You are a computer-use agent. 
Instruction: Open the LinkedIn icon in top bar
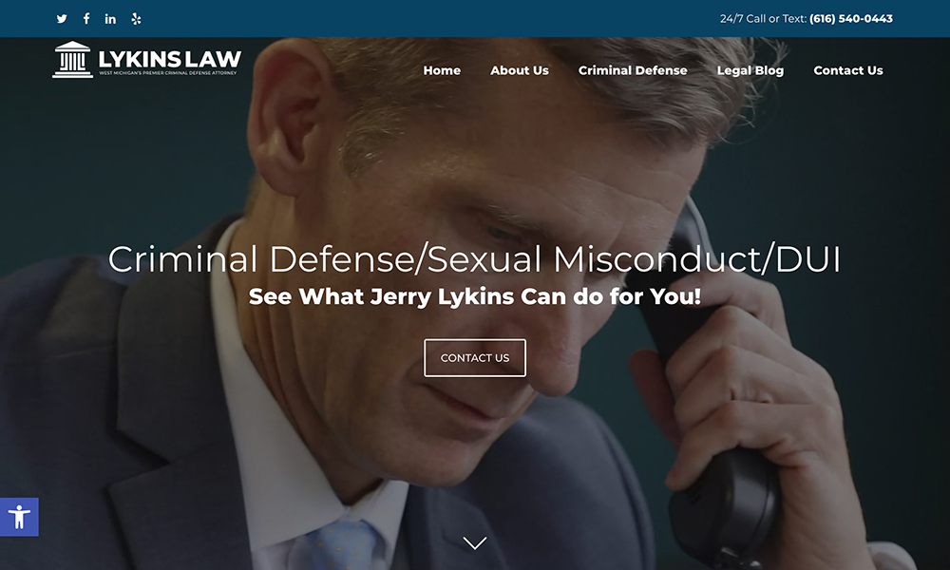(x=110, y=19)
